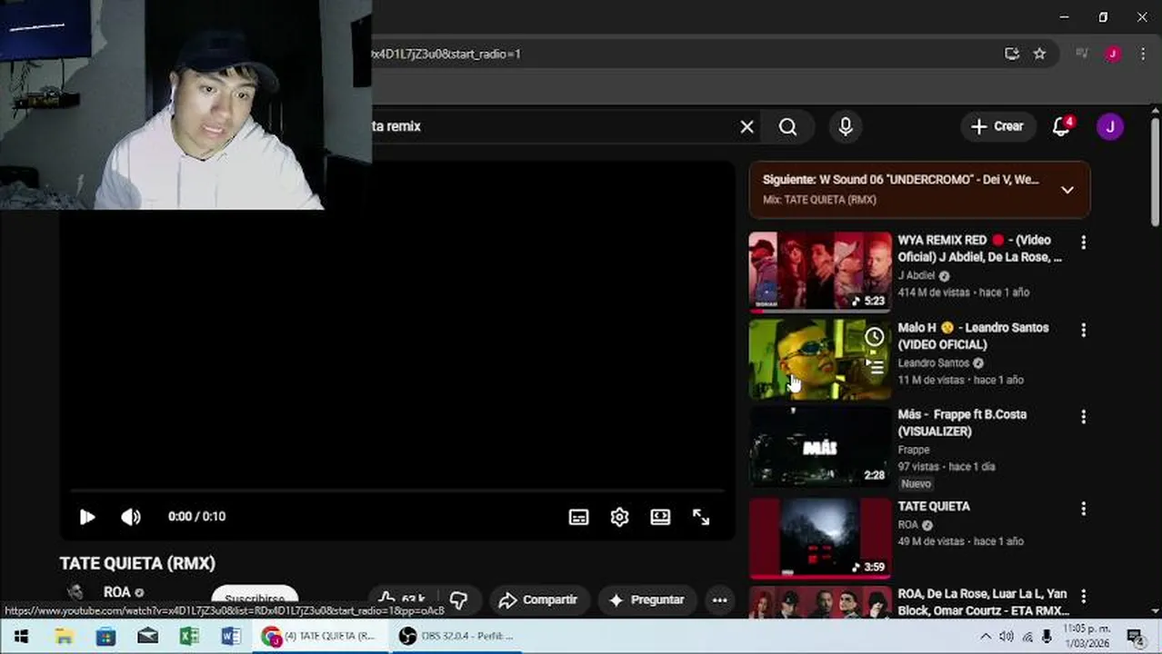Open Mail app from taskbar
Viewport: 1162px width, 654px height.
point(147,637)
